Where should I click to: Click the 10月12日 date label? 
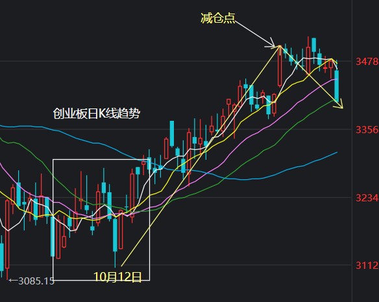click(117, 277)
